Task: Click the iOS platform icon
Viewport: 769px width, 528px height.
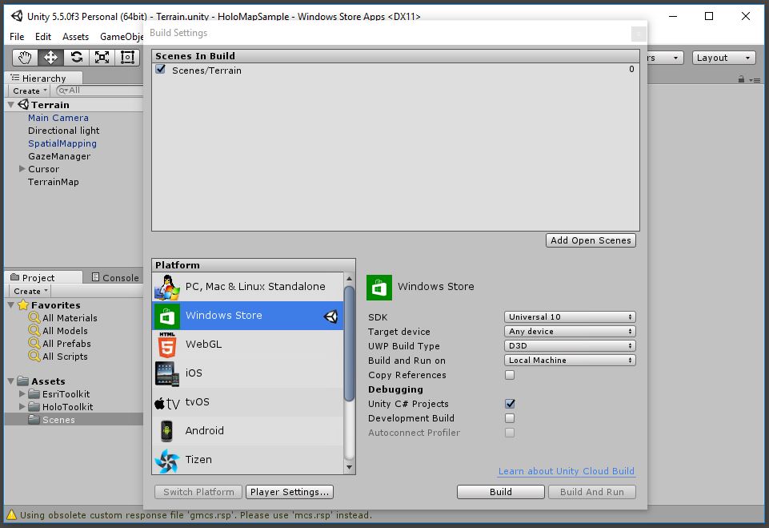Action: [x=166, y=374]
